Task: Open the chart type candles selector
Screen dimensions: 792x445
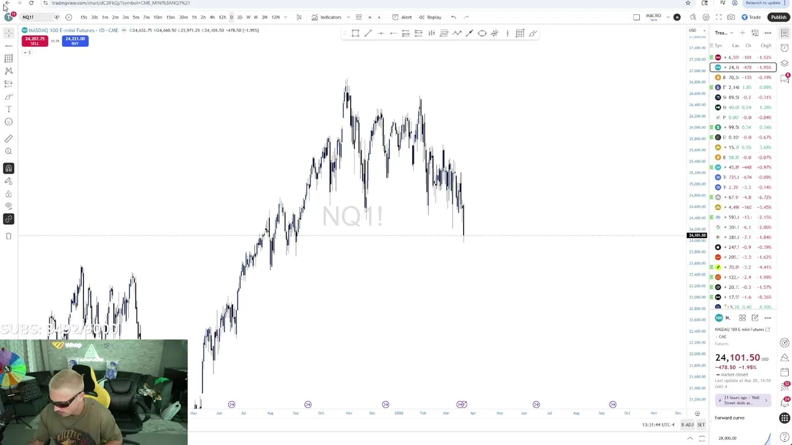Action: click(x=299, y=17)
